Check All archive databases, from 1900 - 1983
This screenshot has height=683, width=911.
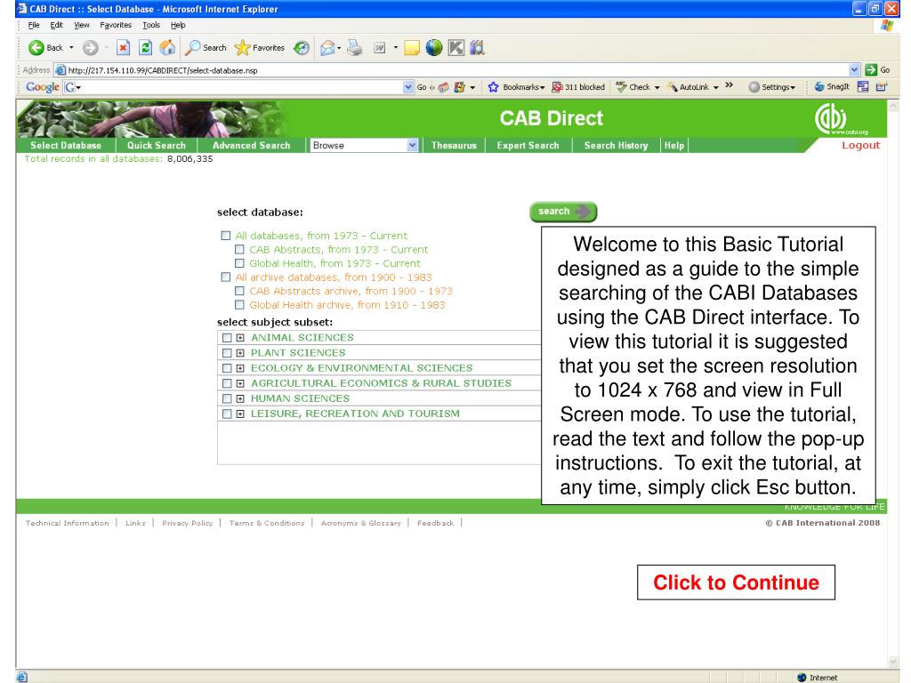(x=225, y=277)
